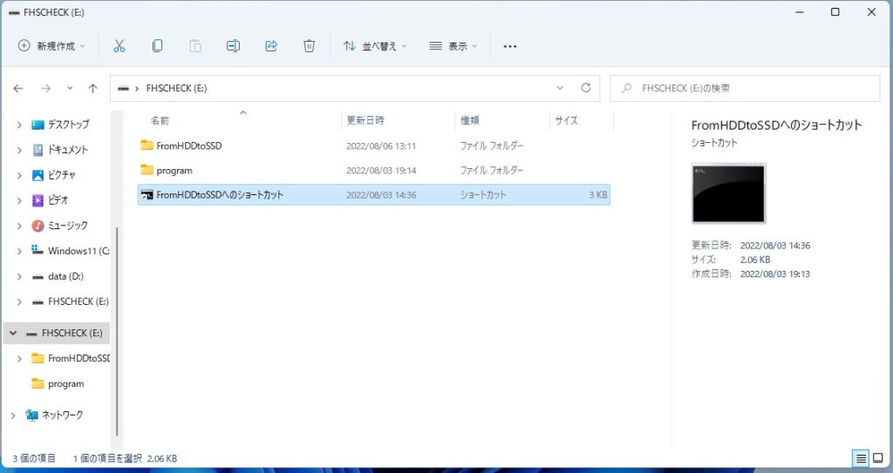Select the program folder in file list

[x=374, y=170]
